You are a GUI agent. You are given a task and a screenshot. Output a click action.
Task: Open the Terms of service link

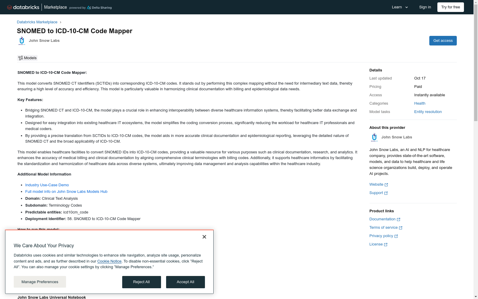pos(384,228)
